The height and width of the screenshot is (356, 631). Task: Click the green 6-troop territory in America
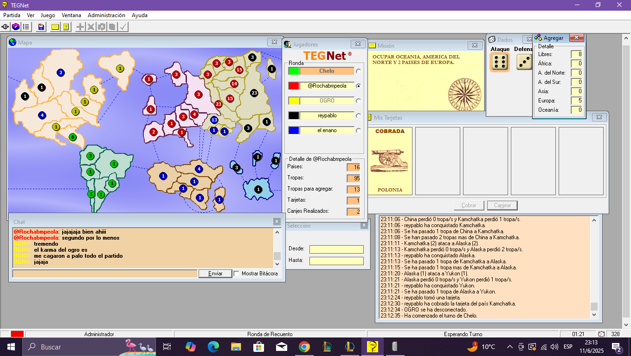point(72,137)
